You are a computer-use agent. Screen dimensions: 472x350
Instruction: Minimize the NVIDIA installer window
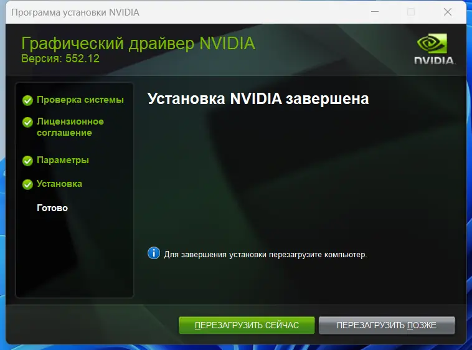pos(375,12)
